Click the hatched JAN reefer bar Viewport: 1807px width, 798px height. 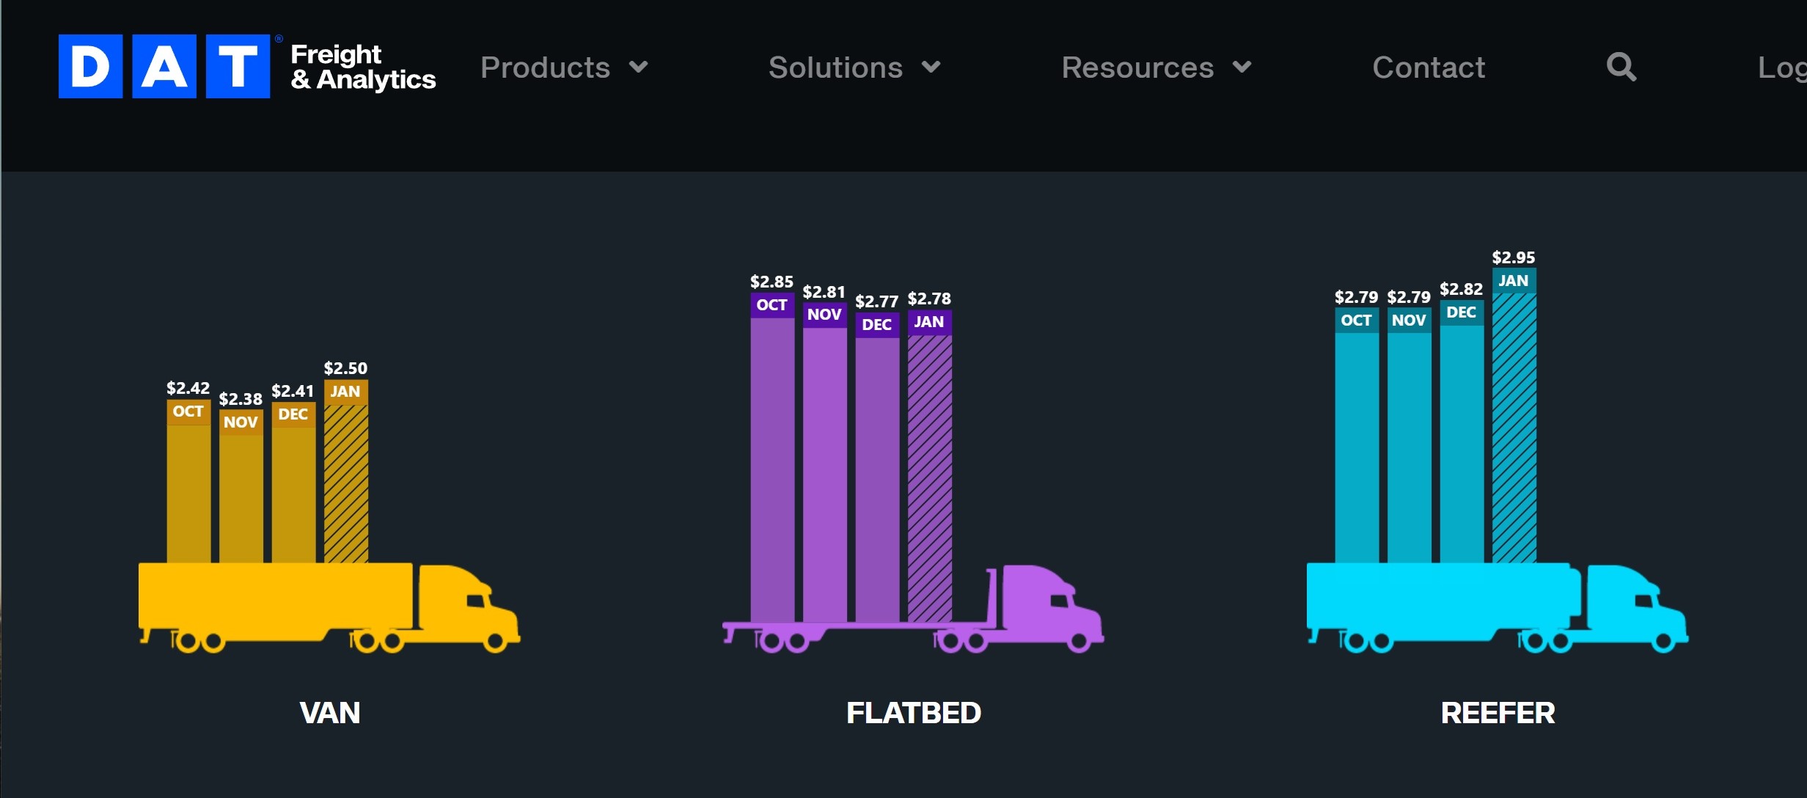pyautogui.click(x=1514, y=428)
